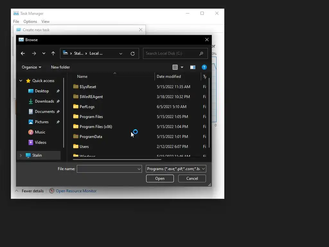Sort by Date modified column header
Viewport: 329px width, 247px height.
point(169,77)
